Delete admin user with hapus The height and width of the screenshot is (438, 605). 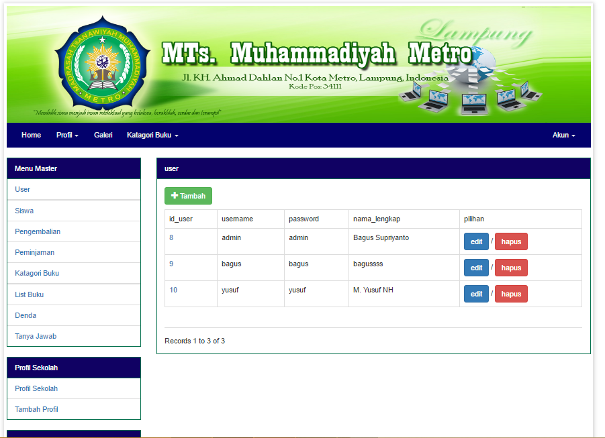pos(511,241)
